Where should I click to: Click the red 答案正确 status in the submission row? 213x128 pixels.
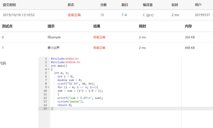coord(74,15)
